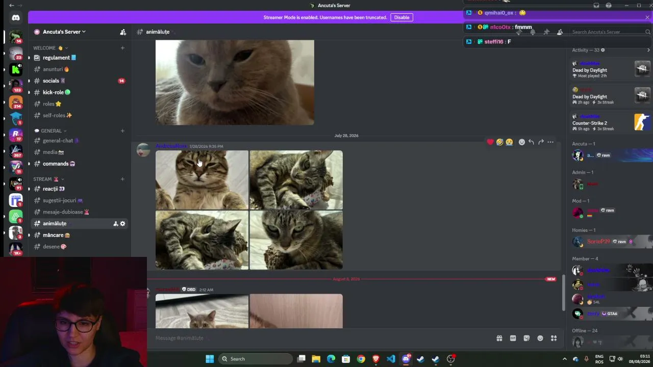Image resolution: width=653 pixels, height=367 pixels.
Task: Open add reaction picker on message
Action: click(521, 142)
